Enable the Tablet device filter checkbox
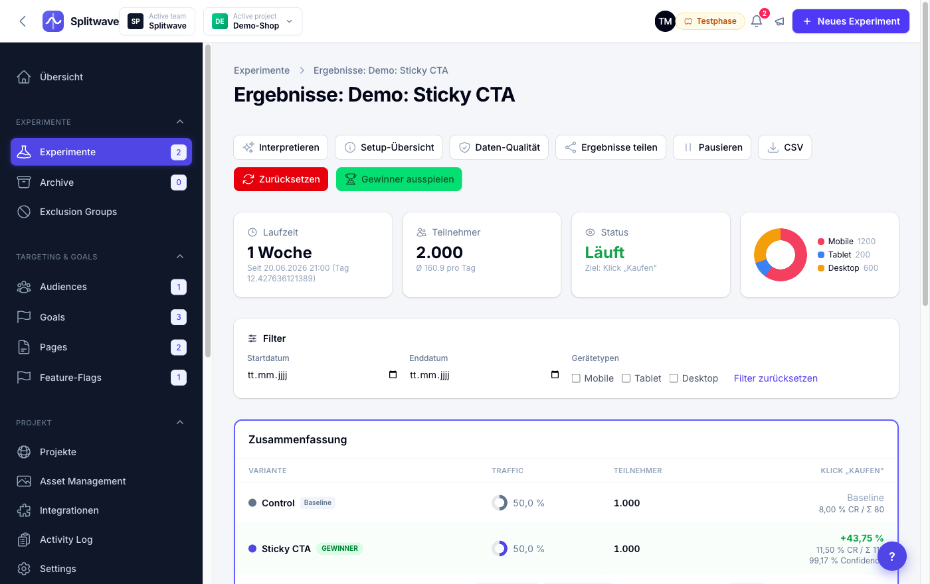Image resolution: width=930 pixels, height=584 pixels. tap(626, 378)
